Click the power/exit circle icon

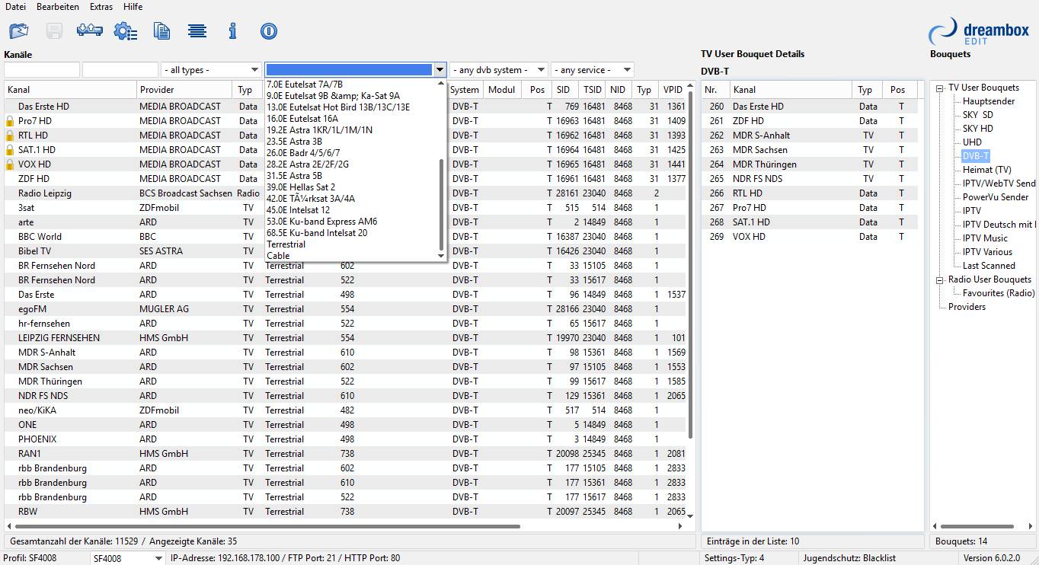pos(268,31)
